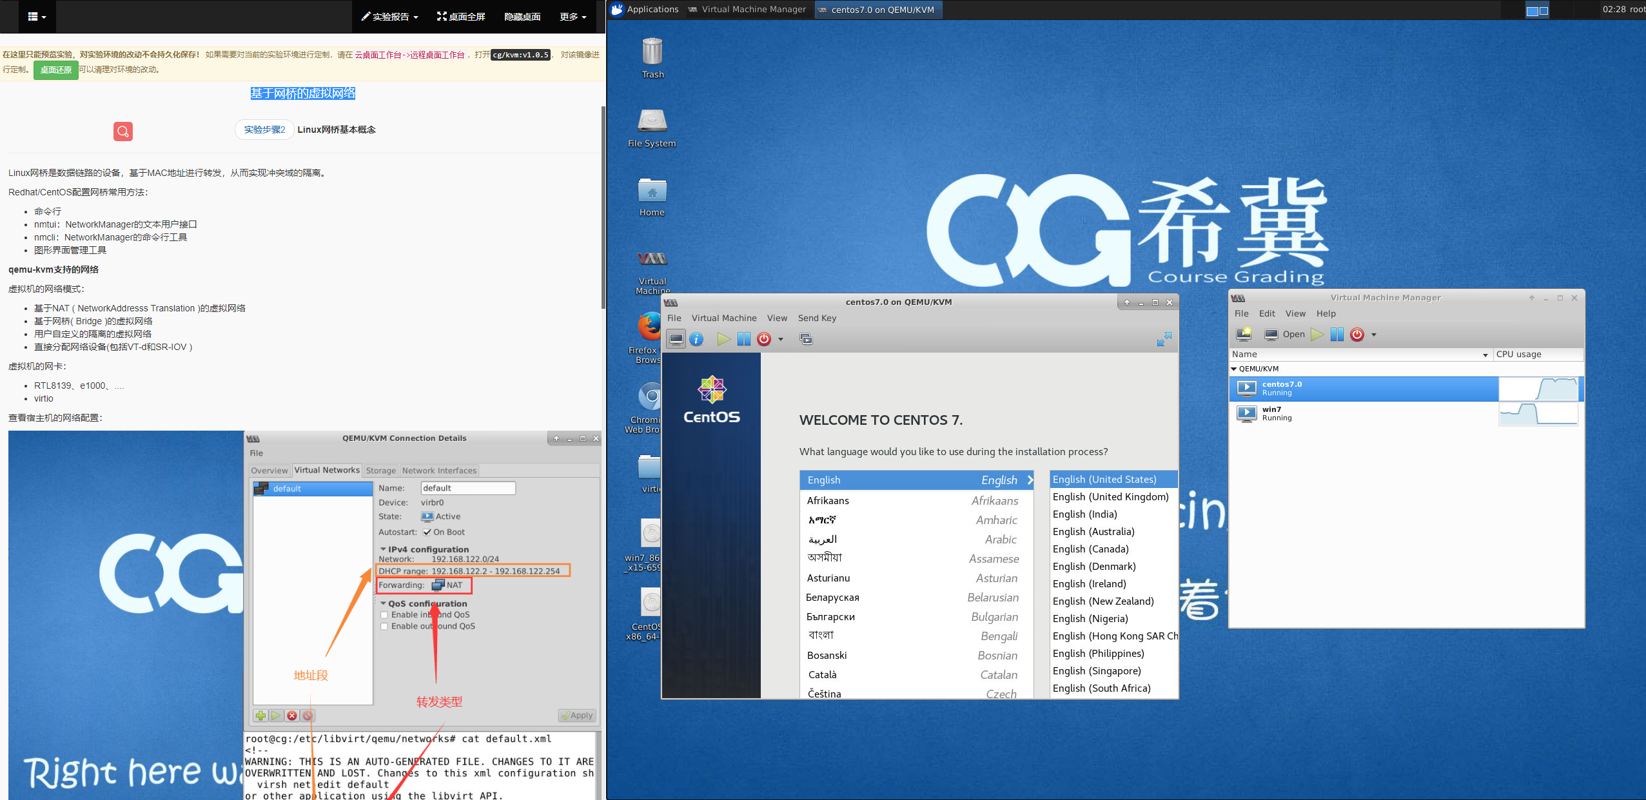
Task: Open the win7 ISO desktop icon
Action: point(642,545)
